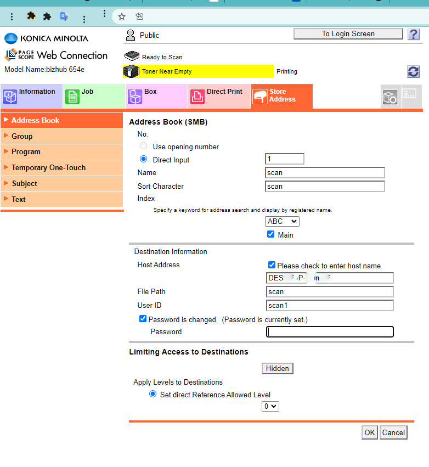Open Subject in side menu
Viewport: 429px width, 467px height.
(x=61, y=183)
